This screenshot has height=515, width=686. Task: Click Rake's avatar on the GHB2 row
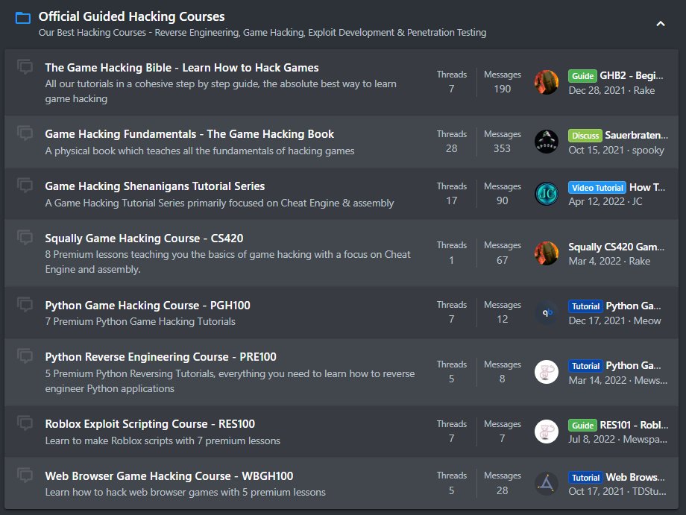[547, 82]
